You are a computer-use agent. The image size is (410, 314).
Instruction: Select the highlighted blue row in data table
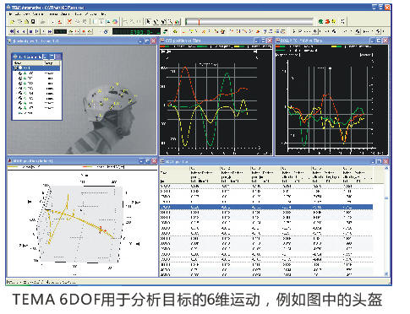[266, 207]
